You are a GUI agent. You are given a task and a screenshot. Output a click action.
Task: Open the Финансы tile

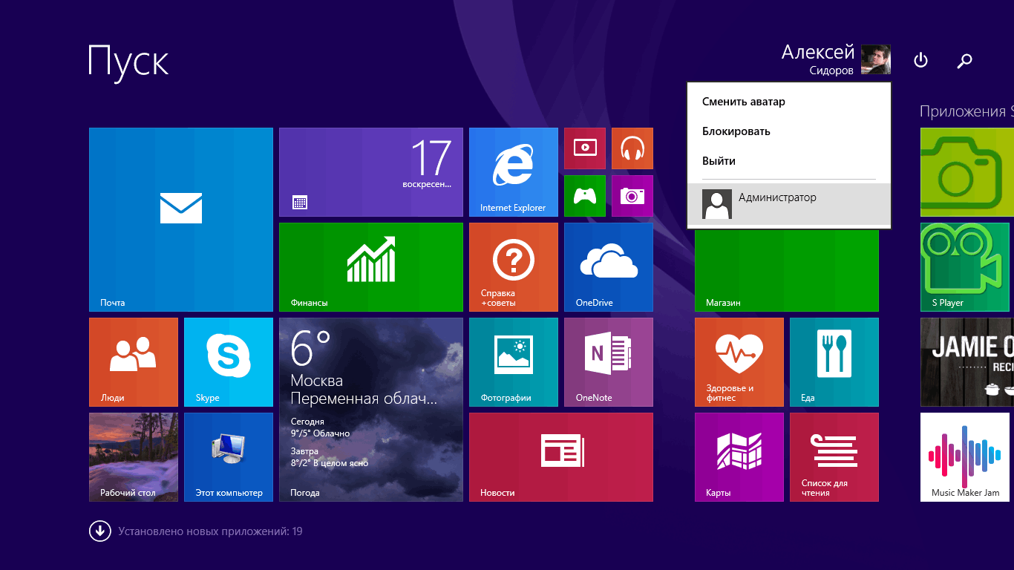[x=371, y=267]
